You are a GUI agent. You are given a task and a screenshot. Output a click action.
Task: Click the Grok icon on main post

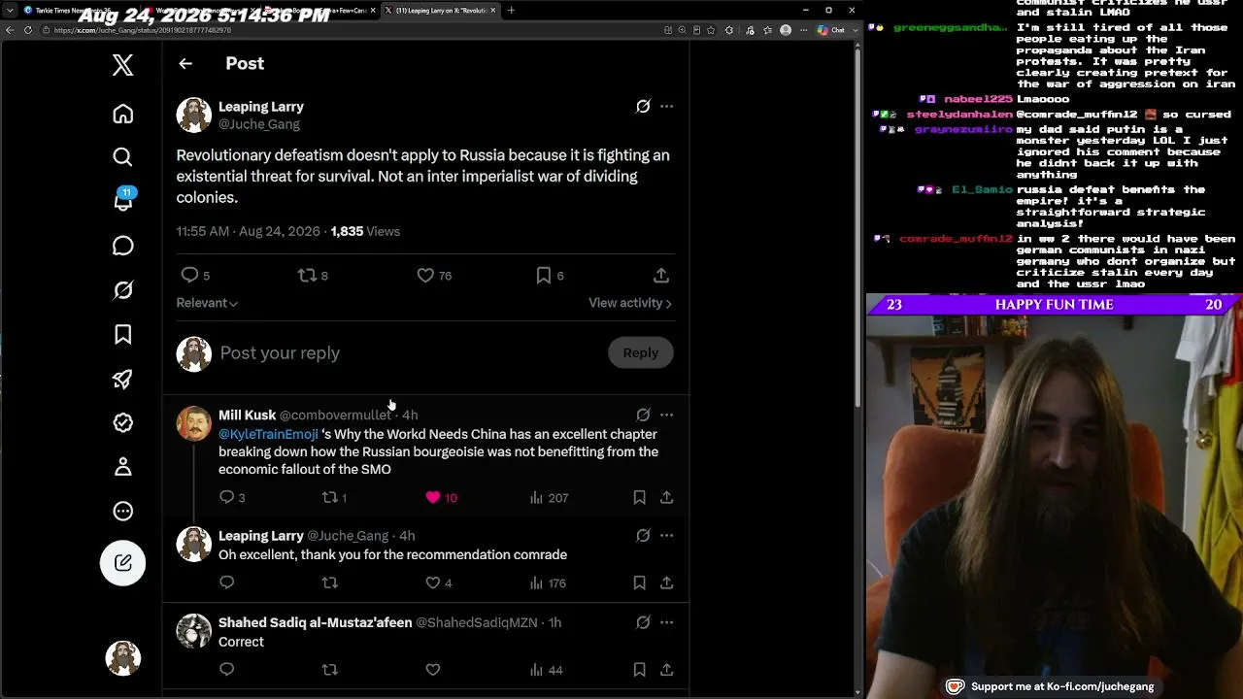pos(643,107)
